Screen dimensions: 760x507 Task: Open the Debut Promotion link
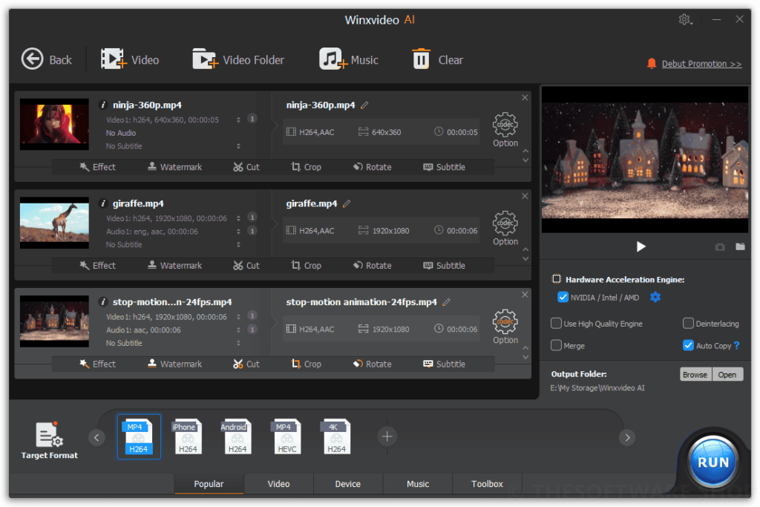[x=701, y=64]
